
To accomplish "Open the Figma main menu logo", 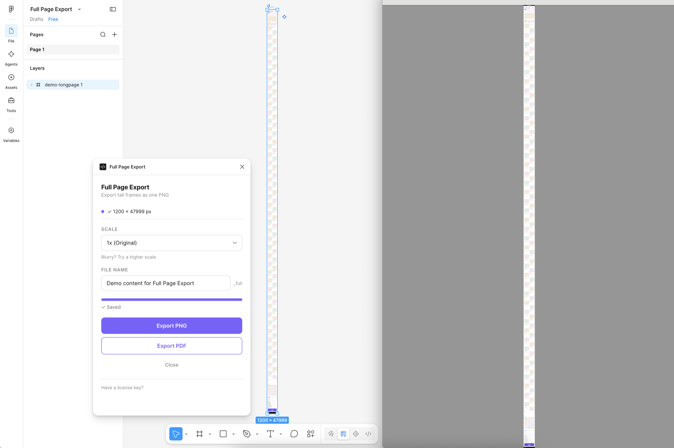I will pyautogui.click(x=11, y=9).
